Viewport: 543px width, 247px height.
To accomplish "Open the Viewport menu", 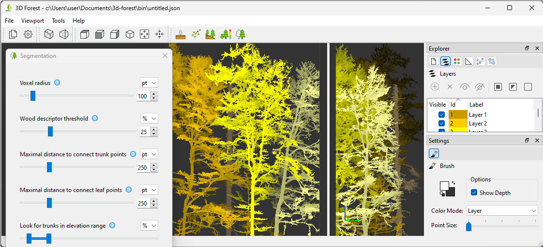I will 32,21.
